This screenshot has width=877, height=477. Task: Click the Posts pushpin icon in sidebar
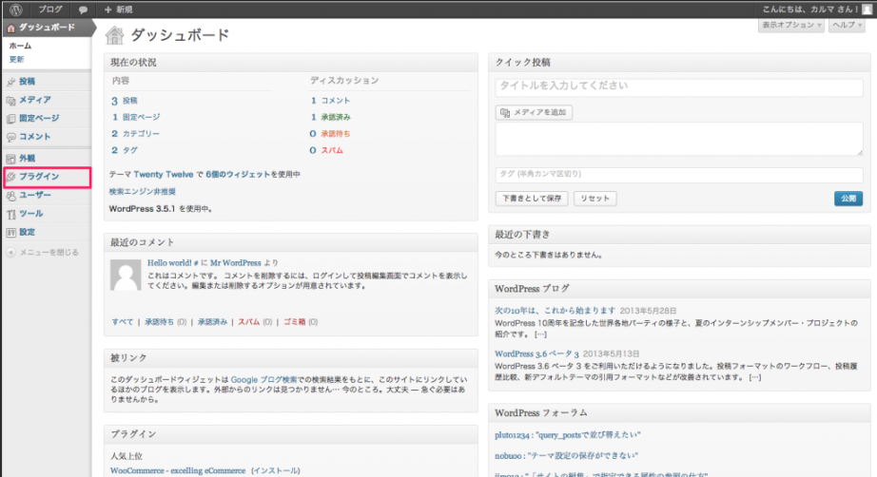coord(10,82)
